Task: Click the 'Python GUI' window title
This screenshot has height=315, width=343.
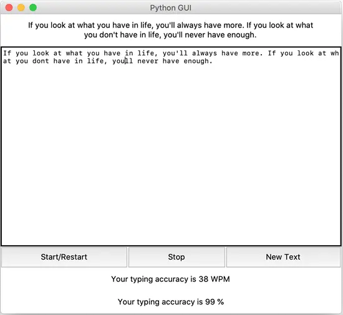Action: point(171,8)
